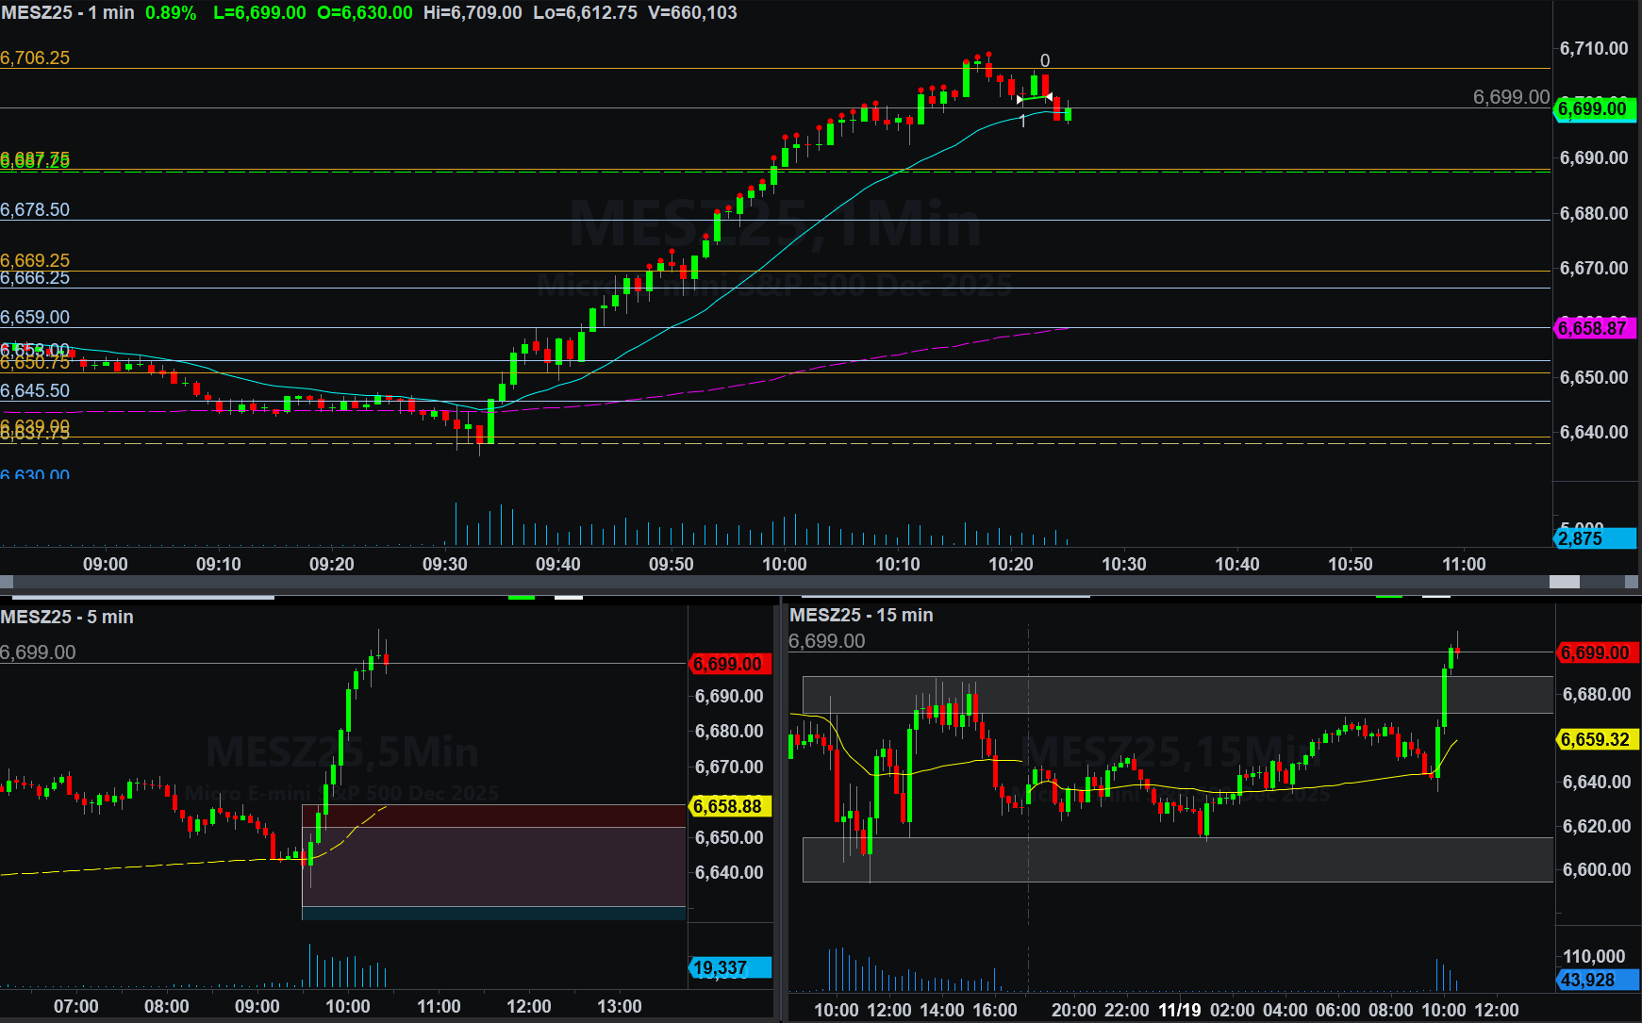
Task: Select the green 6,699.00 last price tag
Action: pyautogui.click(x=1594, y=109)
